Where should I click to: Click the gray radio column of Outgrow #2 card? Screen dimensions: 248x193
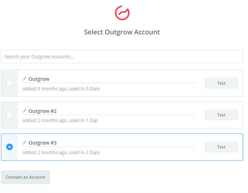pos(10,123)
